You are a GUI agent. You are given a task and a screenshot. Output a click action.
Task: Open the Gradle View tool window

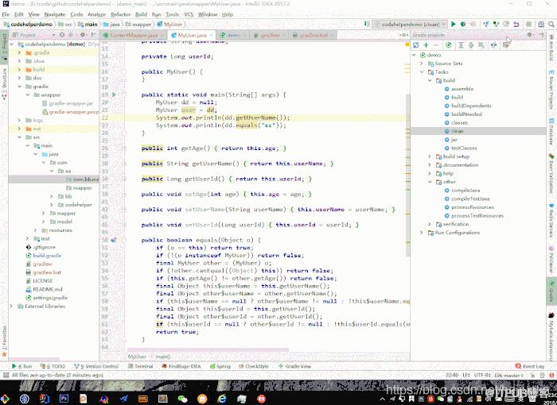point(294,366)
